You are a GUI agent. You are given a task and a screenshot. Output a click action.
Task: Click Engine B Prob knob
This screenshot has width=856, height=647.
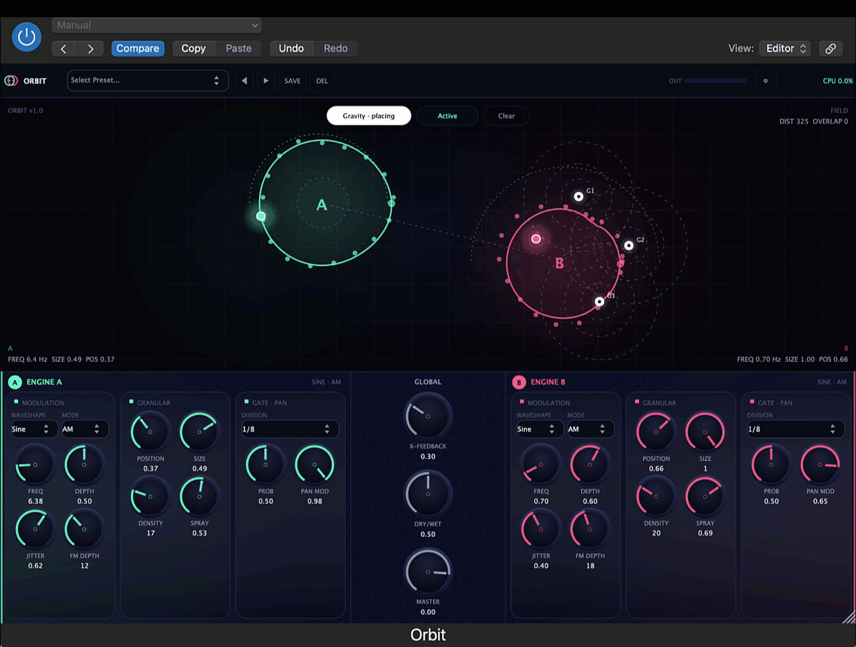click(771, 465)
